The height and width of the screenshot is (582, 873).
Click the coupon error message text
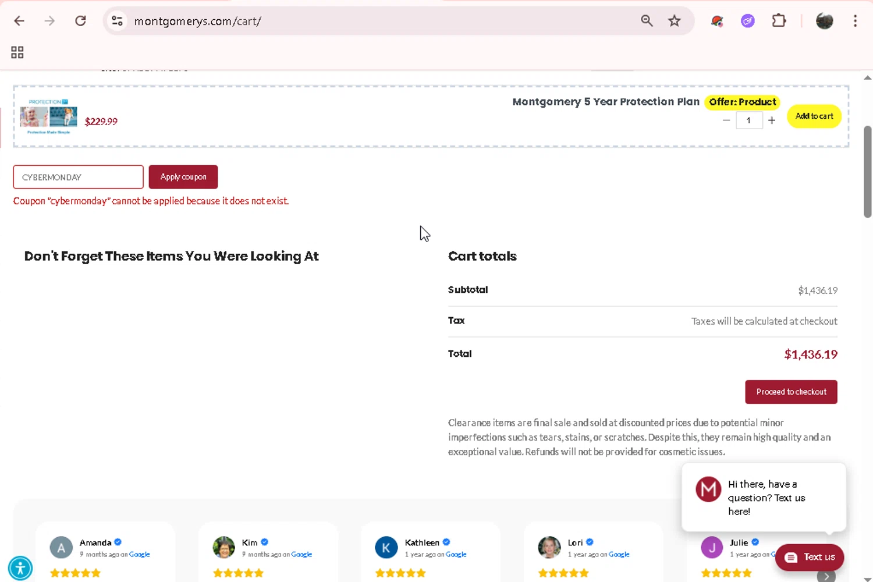(151, 201)
